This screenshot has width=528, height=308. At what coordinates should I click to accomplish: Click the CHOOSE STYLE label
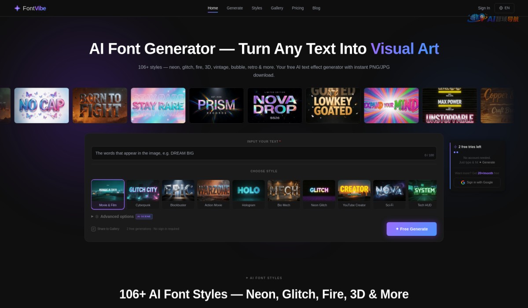[264, 171]
